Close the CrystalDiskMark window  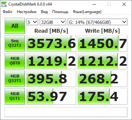pyautogui.click(x=124, y=4)
